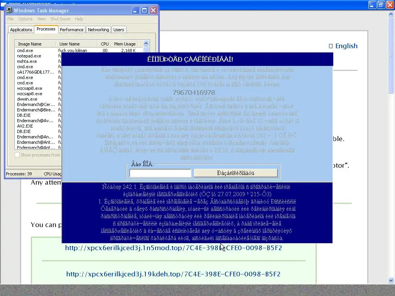Open the File menu in Task Manager

[x=10, y=19]
